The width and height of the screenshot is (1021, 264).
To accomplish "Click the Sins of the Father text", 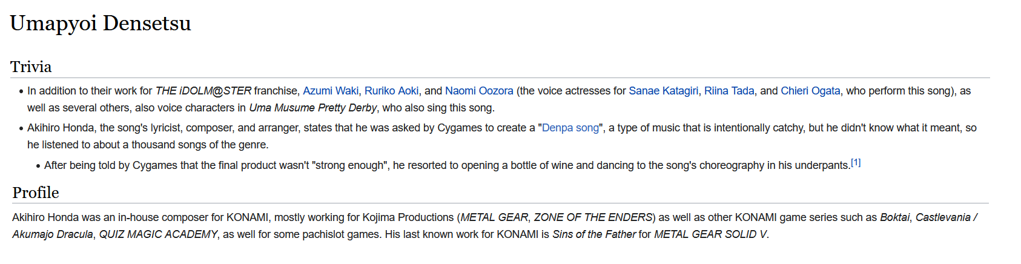I will pyautogui.click(x=594, y=234).
